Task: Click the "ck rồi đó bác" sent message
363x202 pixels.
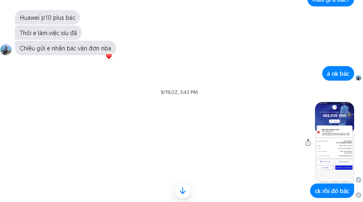Action: click(x=332, y=191)
